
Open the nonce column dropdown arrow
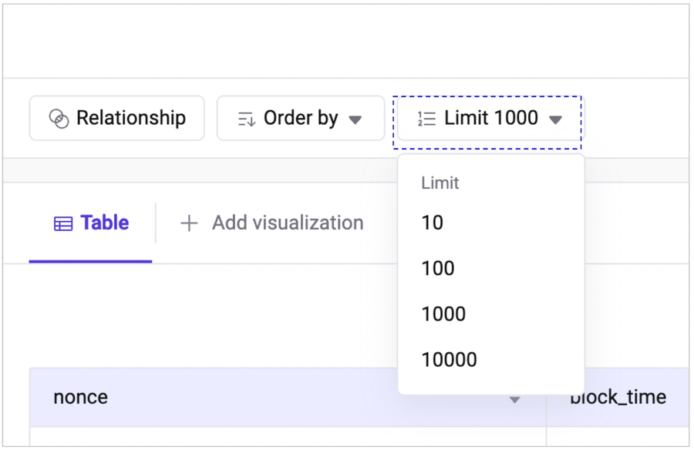tap(514, 399)
